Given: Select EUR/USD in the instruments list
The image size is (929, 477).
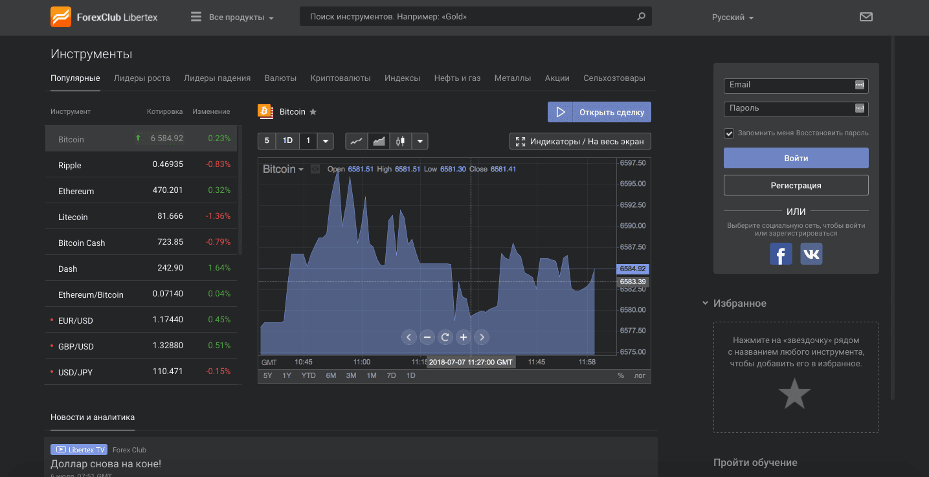Looking at the screenshot, I should pos(141,320).
